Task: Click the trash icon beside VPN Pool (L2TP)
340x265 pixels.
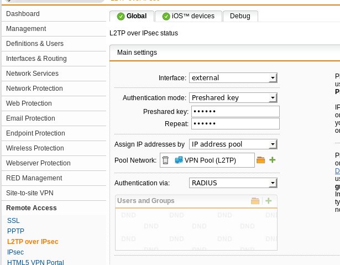Action: (x=165, y=160)
